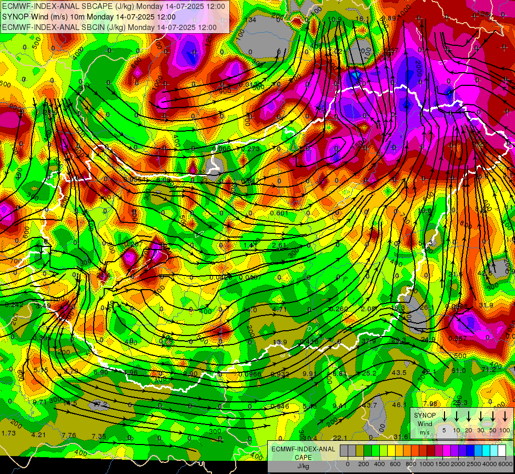The width and height of the screenshot is (515, 474).
Task: Click the 20 m/s wind arrow in SYNOP legend
Action: [x=468, y=416]
